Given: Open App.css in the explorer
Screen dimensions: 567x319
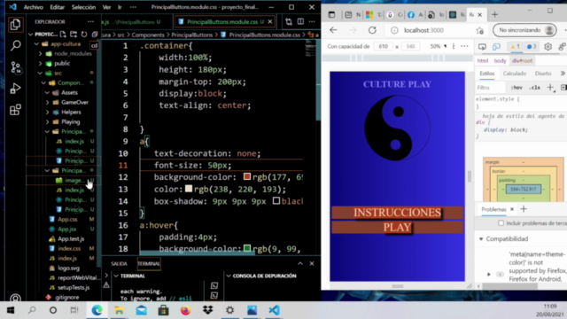Looking at the screenshot, I should pyautogui.click(x=67, y=219).
